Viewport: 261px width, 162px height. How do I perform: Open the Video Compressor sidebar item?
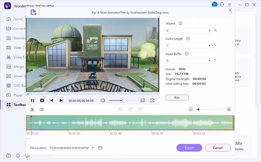[16, 48]
